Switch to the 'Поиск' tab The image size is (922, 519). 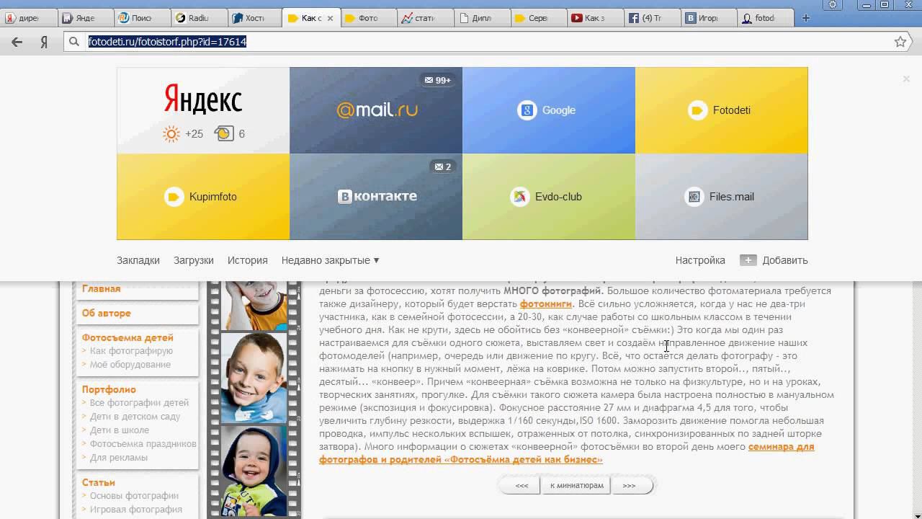142,18
